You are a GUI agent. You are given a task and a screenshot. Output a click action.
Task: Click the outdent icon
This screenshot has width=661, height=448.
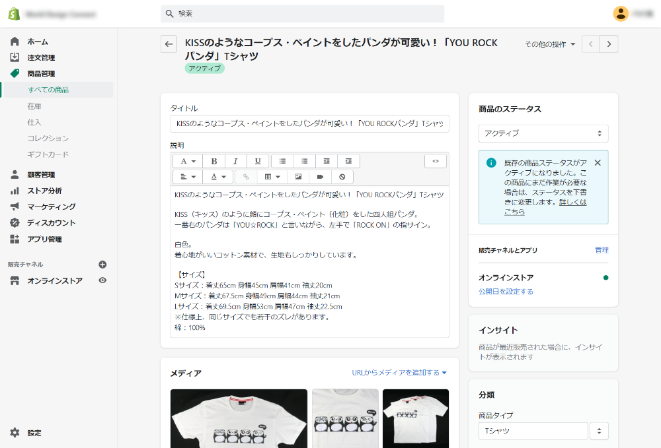click(x=327, y=161)
